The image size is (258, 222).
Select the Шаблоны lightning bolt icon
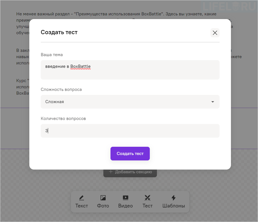pos(173,198)
